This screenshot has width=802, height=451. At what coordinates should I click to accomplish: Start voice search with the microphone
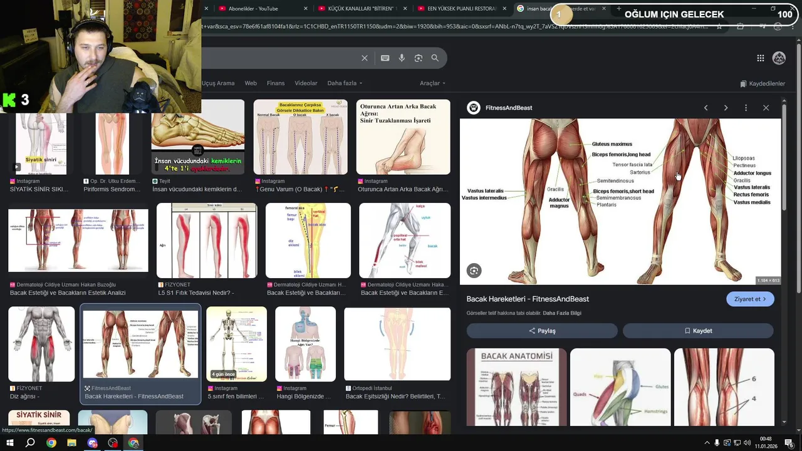pos(402,58)
